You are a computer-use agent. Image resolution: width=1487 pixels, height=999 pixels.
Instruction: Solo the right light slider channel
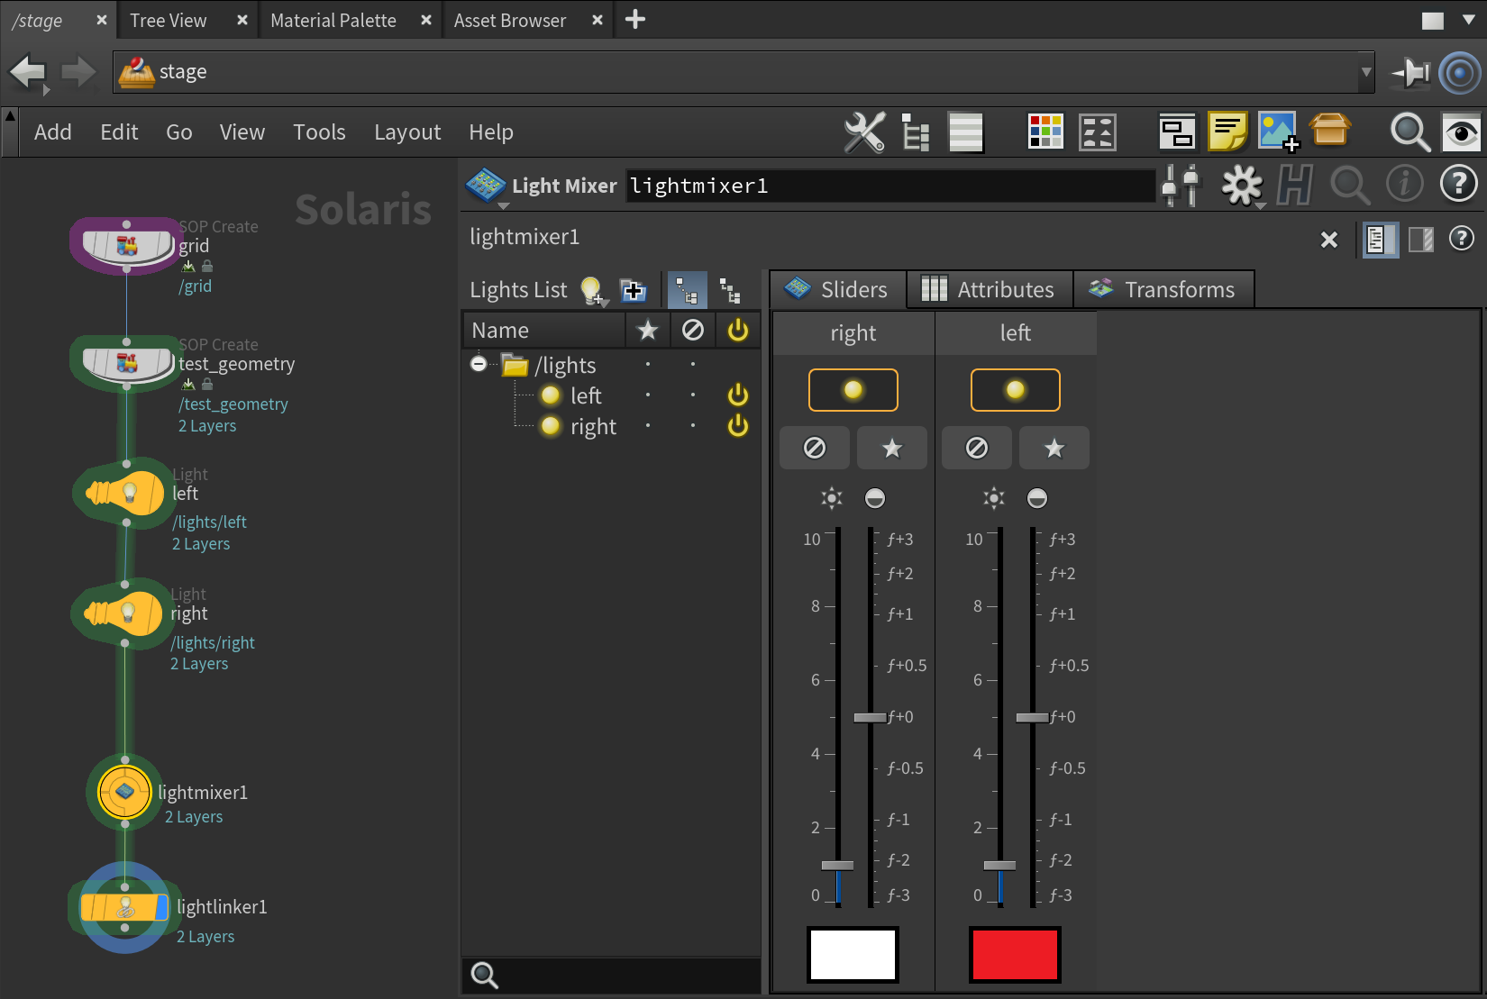[892, 448]
